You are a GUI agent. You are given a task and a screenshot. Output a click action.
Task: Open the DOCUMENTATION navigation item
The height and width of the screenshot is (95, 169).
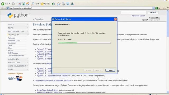coord(18,31)
